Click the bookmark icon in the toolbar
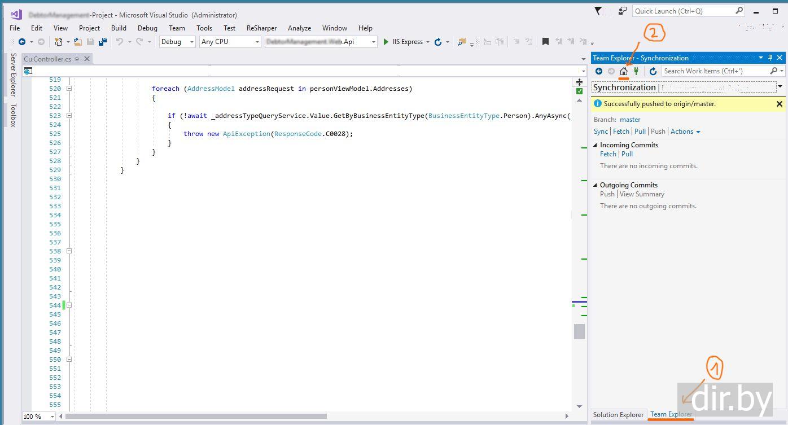 coord(545,42)
